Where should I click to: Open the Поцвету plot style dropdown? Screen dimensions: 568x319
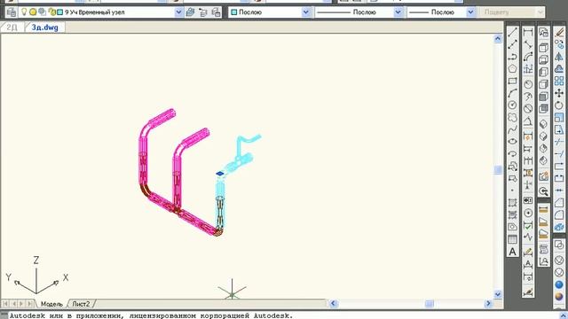540,12
